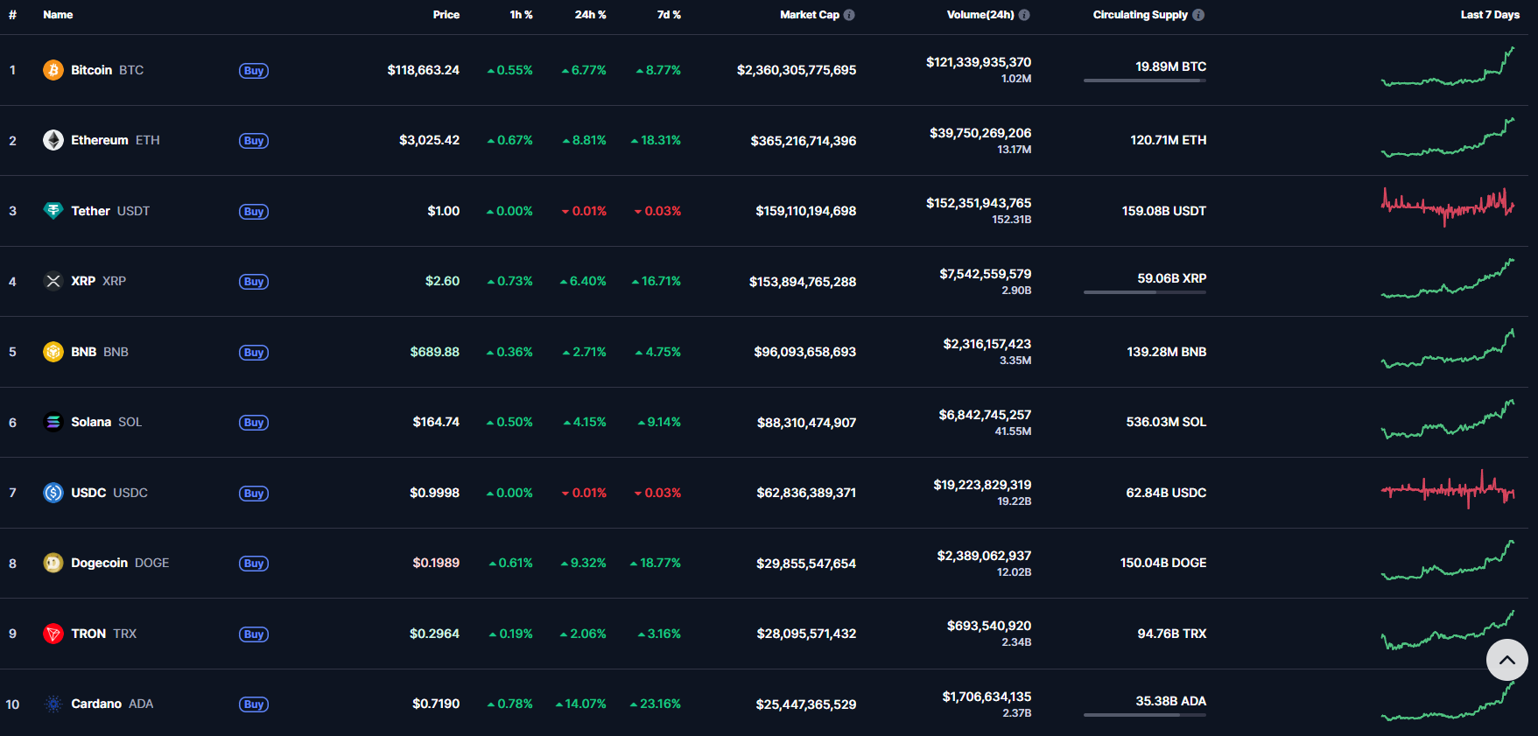This screenshot has height=736, width=1538.
Task: Open Bitcoin last 7 days sparkline chart
Action: [x=1448, y=67]
